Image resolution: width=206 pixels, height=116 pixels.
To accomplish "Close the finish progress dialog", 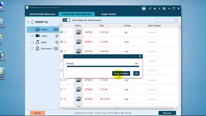I will (140, 56).
